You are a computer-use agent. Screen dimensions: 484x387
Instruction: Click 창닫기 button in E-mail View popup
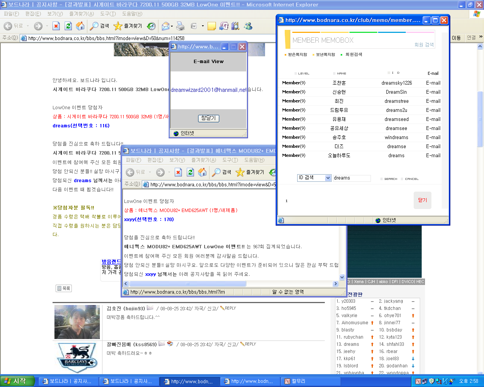(208, 118)
